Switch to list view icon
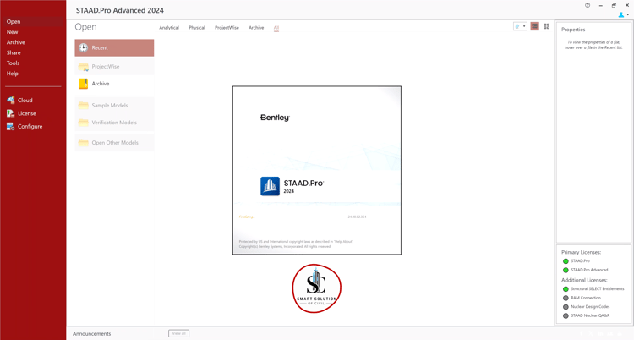 coord(534,26)
